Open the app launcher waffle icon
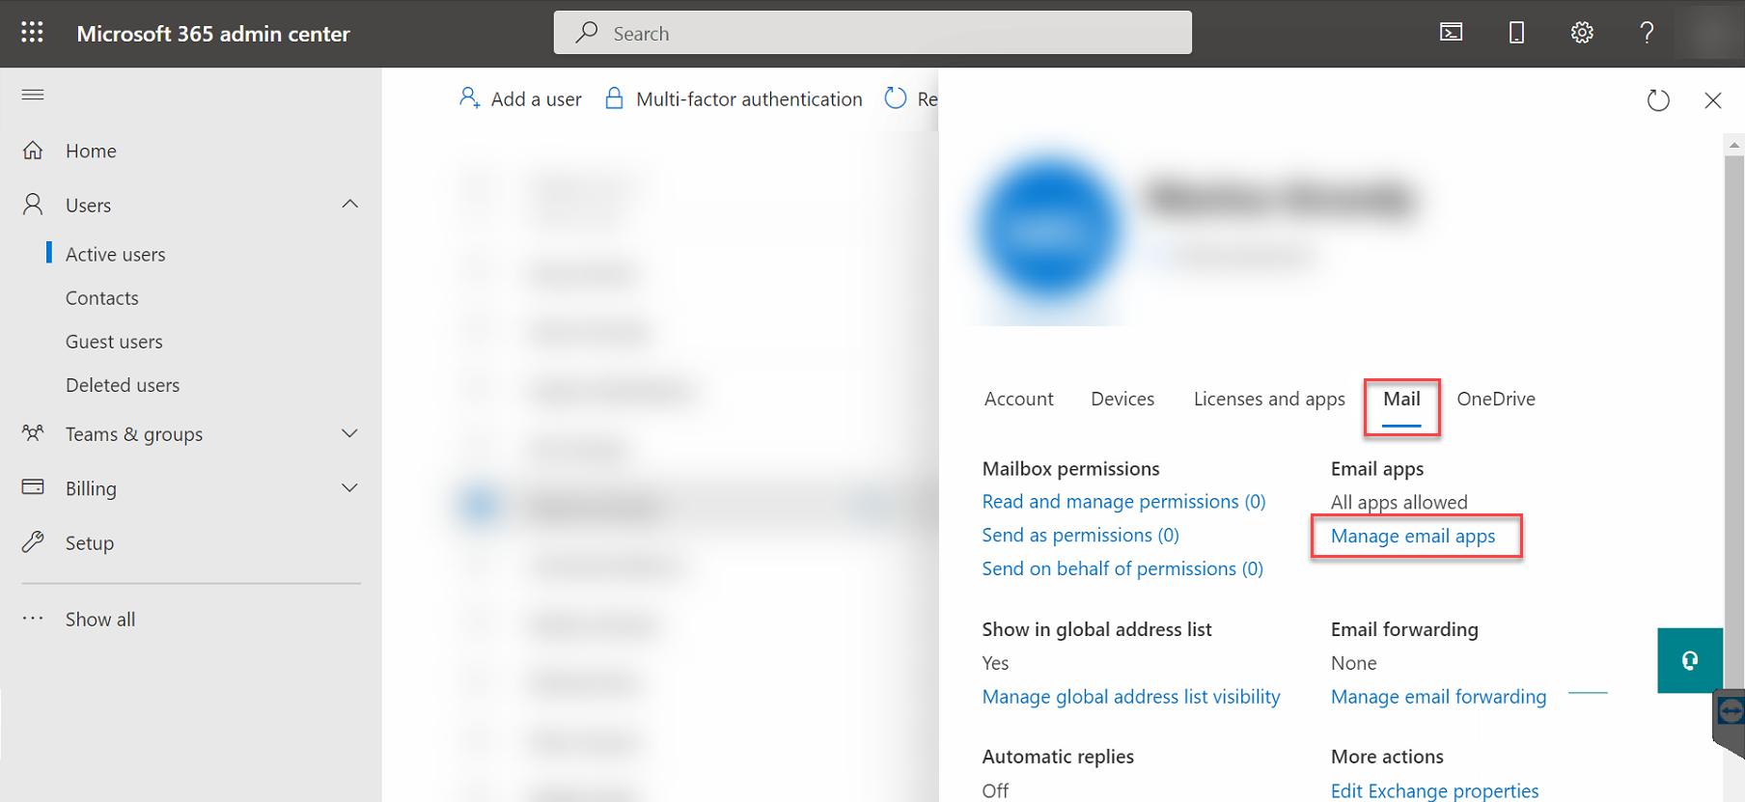The height and width of the screenshot is (802, 1745). tap(32, 33)
